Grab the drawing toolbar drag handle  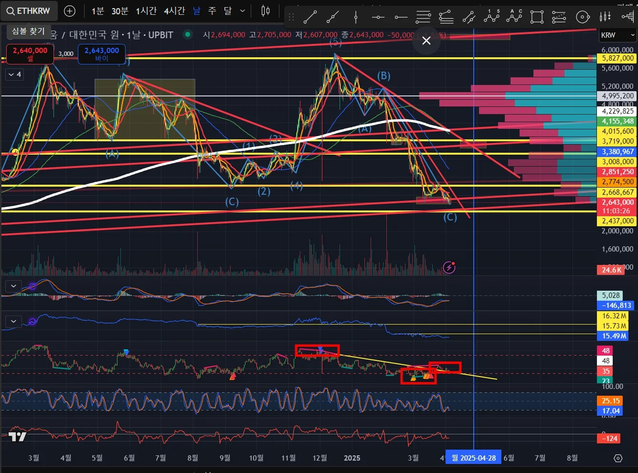click(291, 18)
